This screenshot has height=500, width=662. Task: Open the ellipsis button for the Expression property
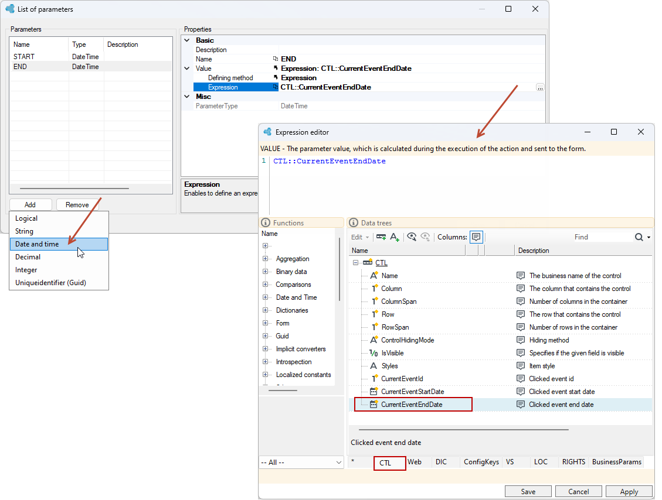tap(540, 87)
